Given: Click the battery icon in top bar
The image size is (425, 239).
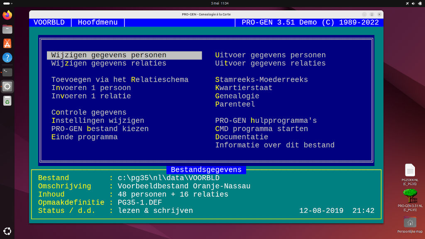Looking at the screenshot, I should coord(420,3).
